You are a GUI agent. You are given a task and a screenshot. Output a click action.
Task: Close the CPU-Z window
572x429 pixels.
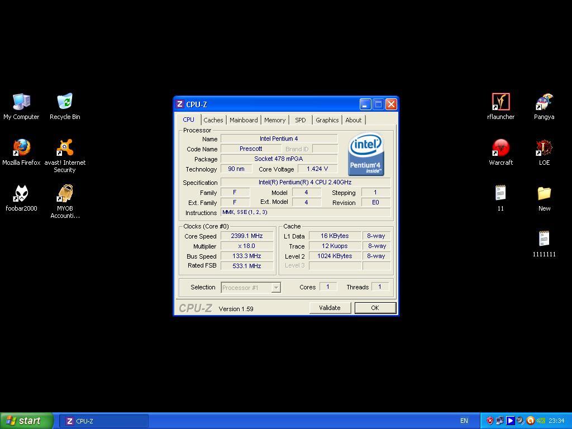point(391,104)
